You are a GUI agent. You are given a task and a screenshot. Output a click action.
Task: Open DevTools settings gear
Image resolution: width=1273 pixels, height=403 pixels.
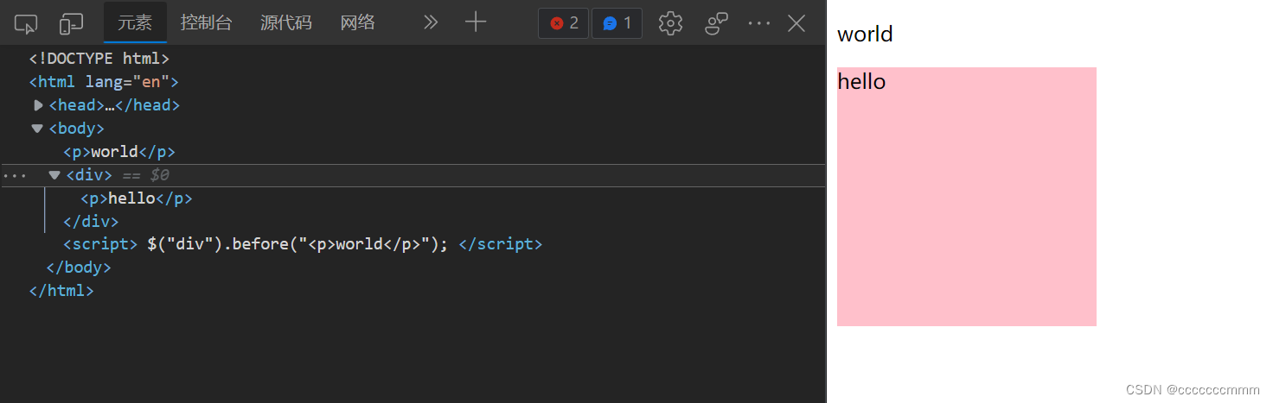point(670,23)
